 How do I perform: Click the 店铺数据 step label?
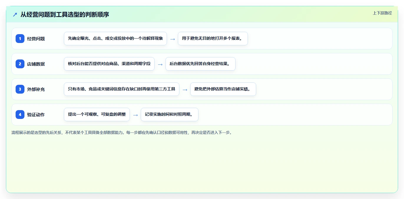pos(36,64)
